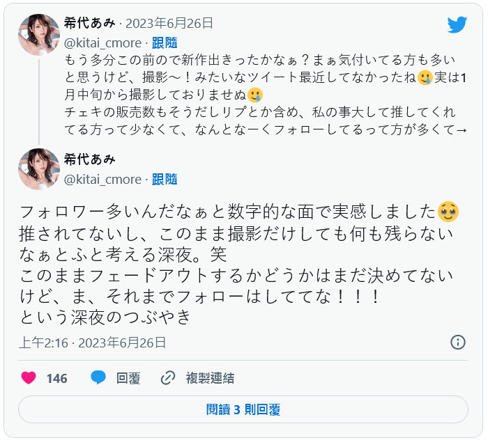Click the 閱讀 3 則回覆 button
The image size is (488, 440).
243,409
